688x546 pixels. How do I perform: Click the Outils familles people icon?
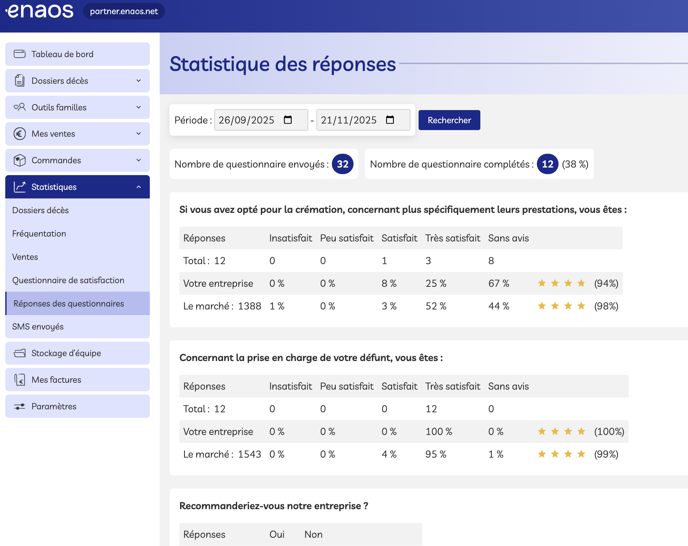point(19,107)
